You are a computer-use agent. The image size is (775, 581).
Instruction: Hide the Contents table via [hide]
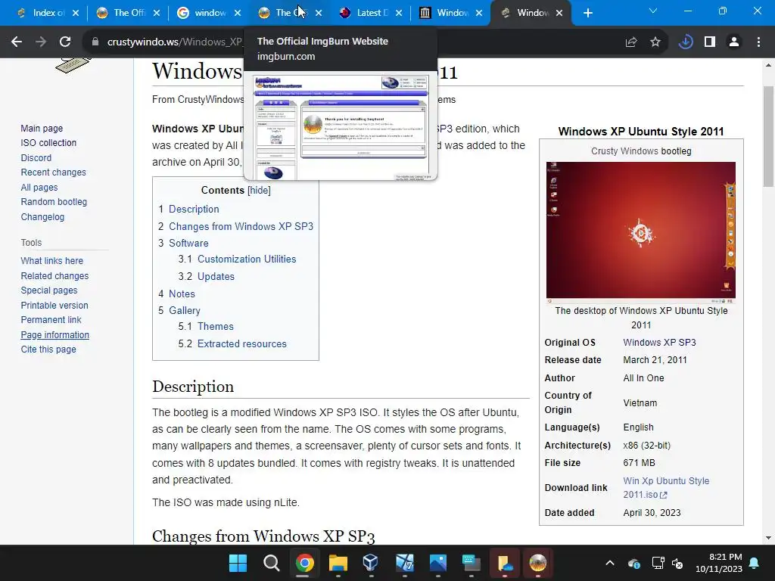pyautogui.click(x=259, y=190)
